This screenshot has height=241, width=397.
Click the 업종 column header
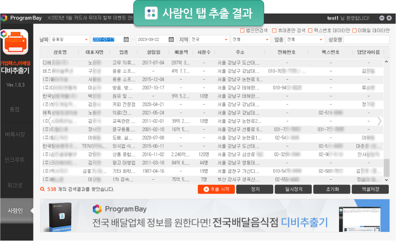(124, 52)
